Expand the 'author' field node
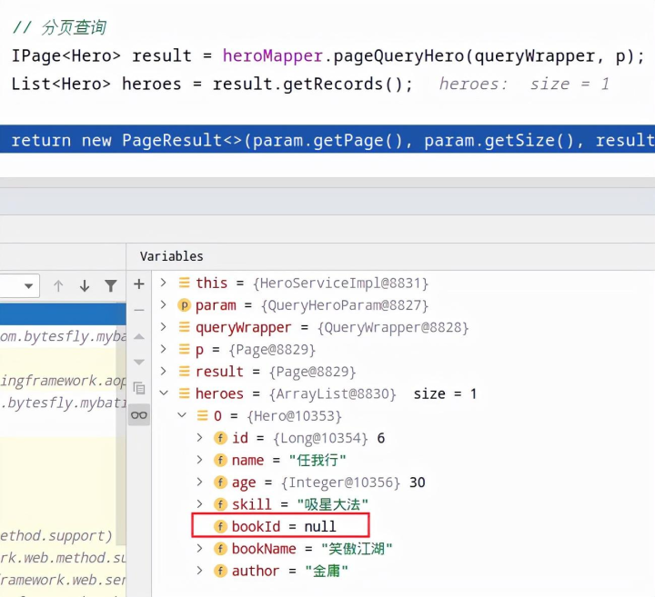Viewport: 655px width, 597px height. pyautogui.click(x=199, y=571)
